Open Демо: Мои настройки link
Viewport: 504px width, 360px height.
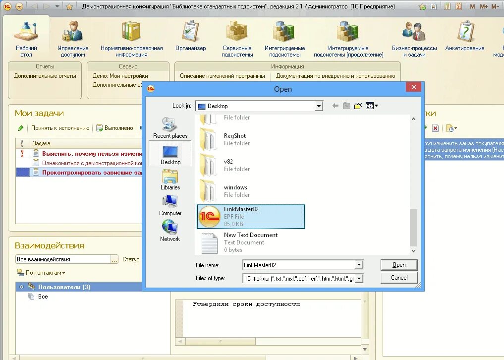(x=120, y=76)
